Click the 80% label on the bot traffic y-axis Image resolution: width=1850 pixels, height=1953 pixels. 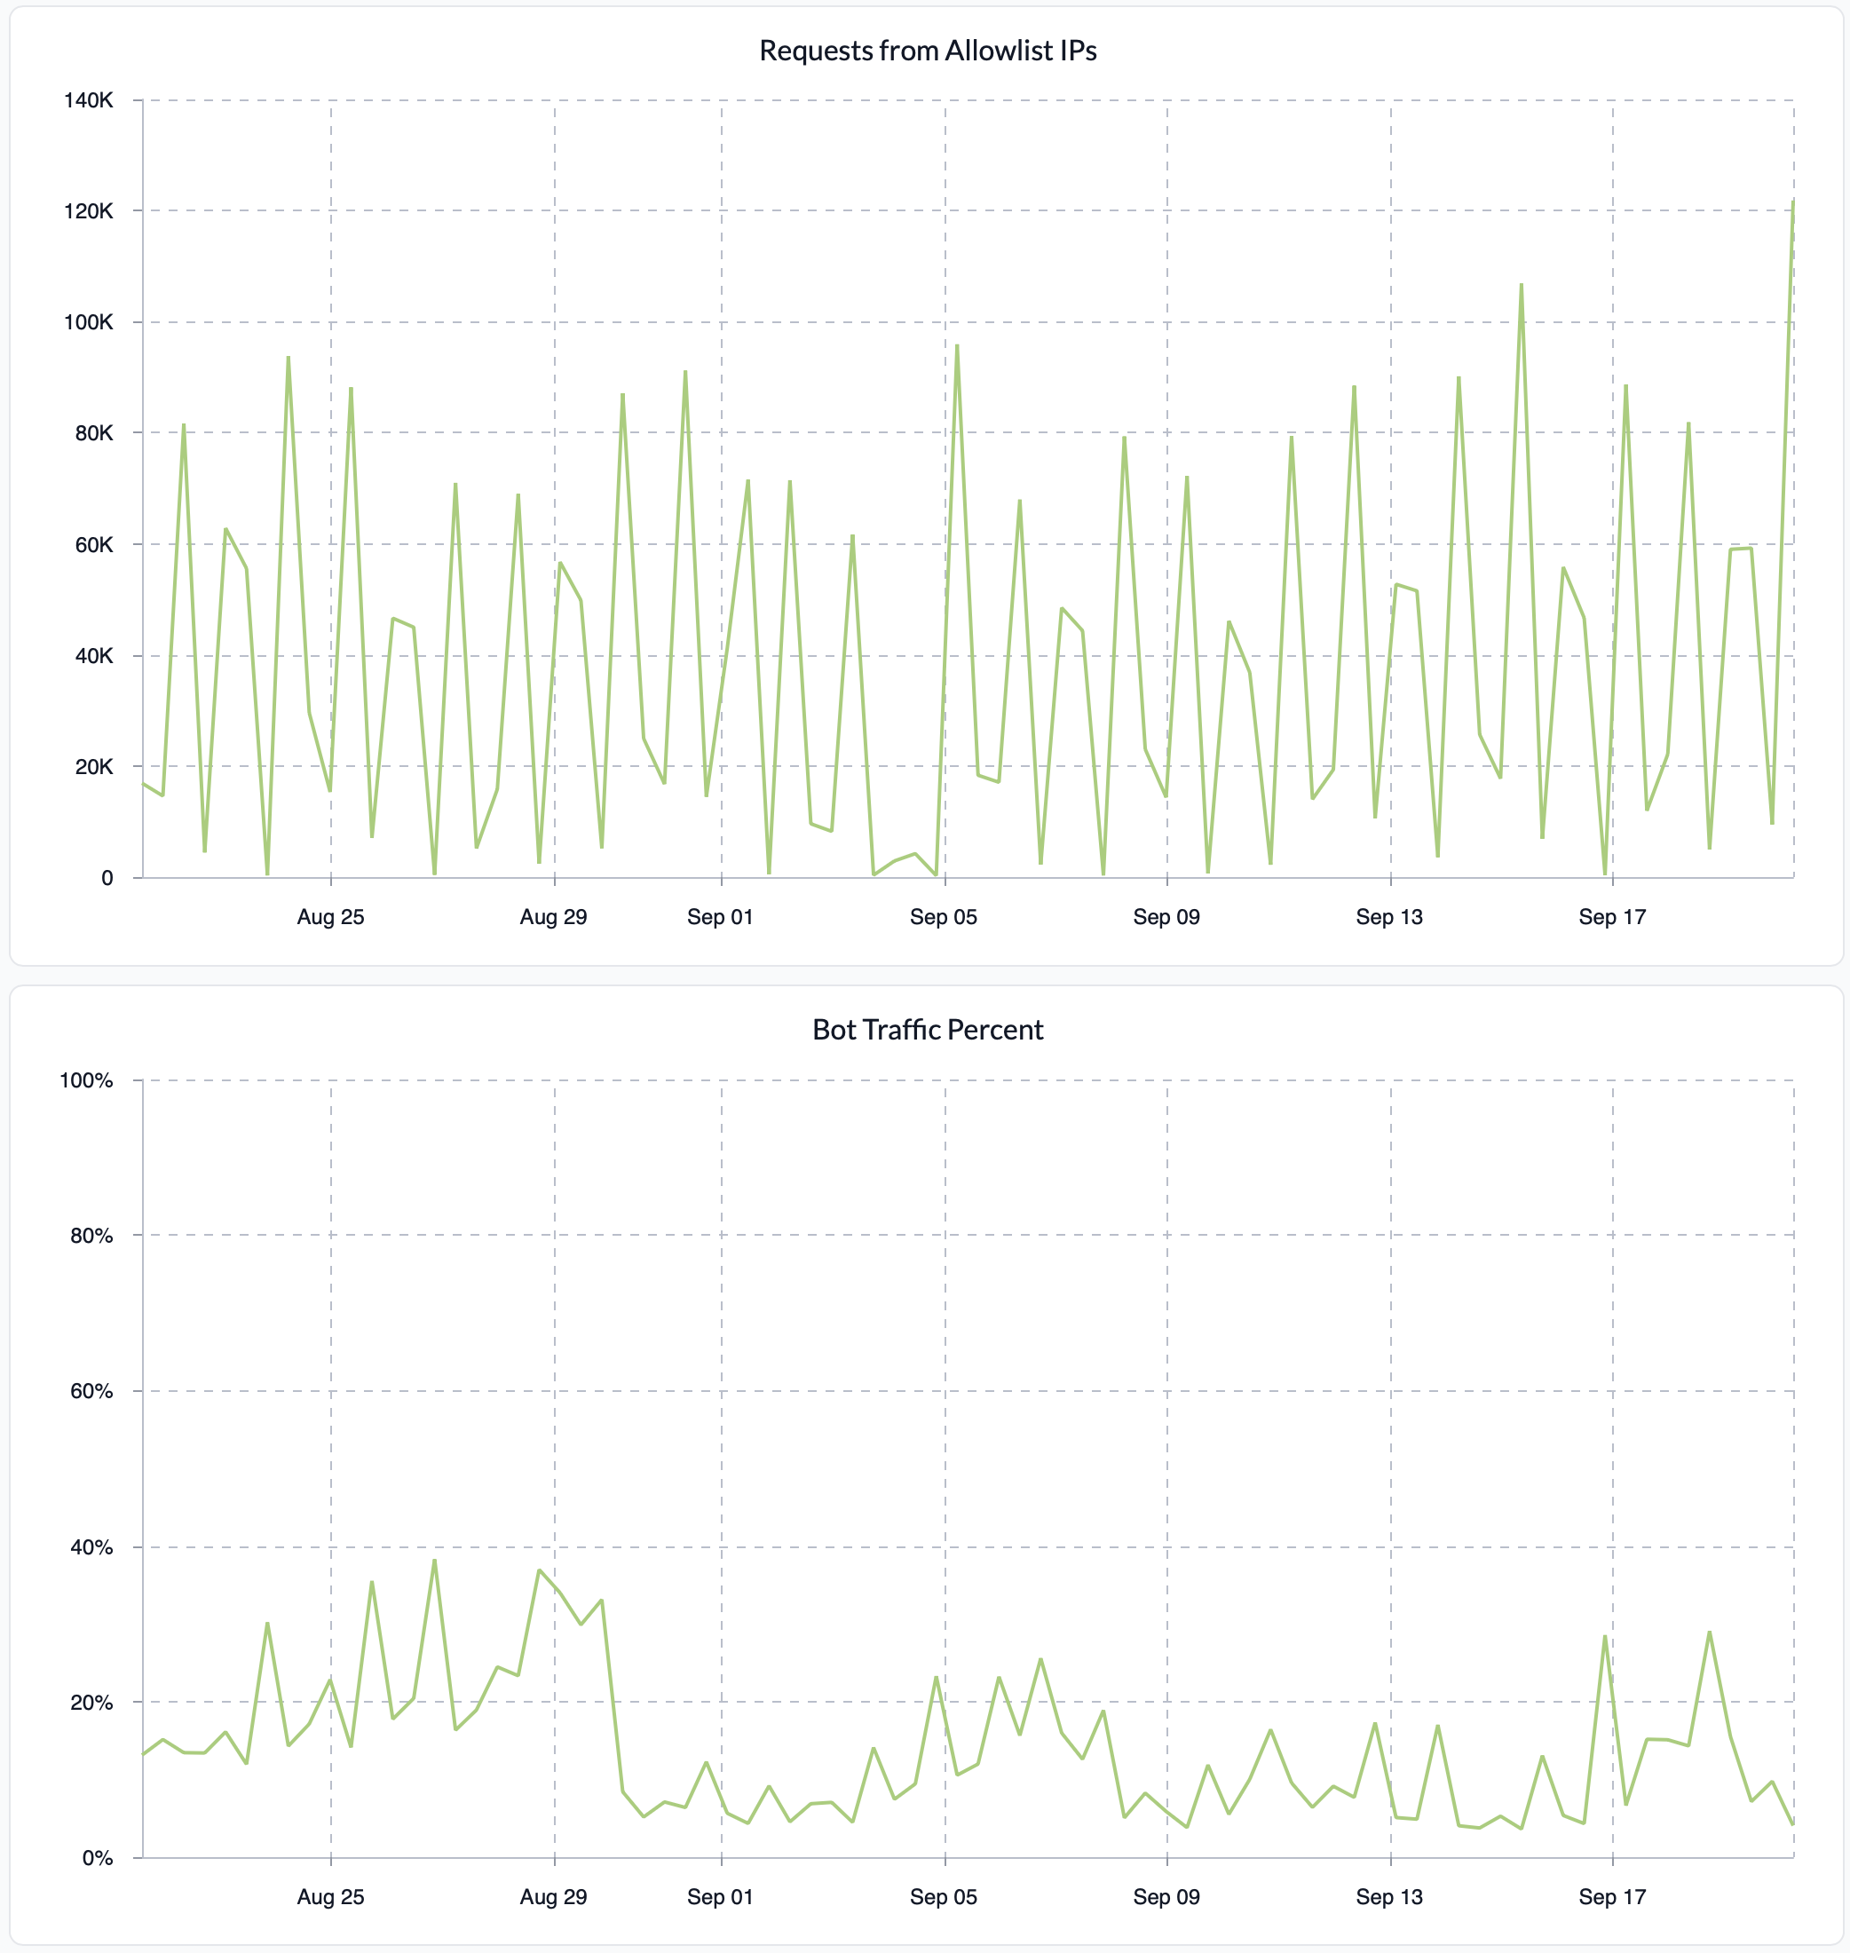pos(91,1236)
